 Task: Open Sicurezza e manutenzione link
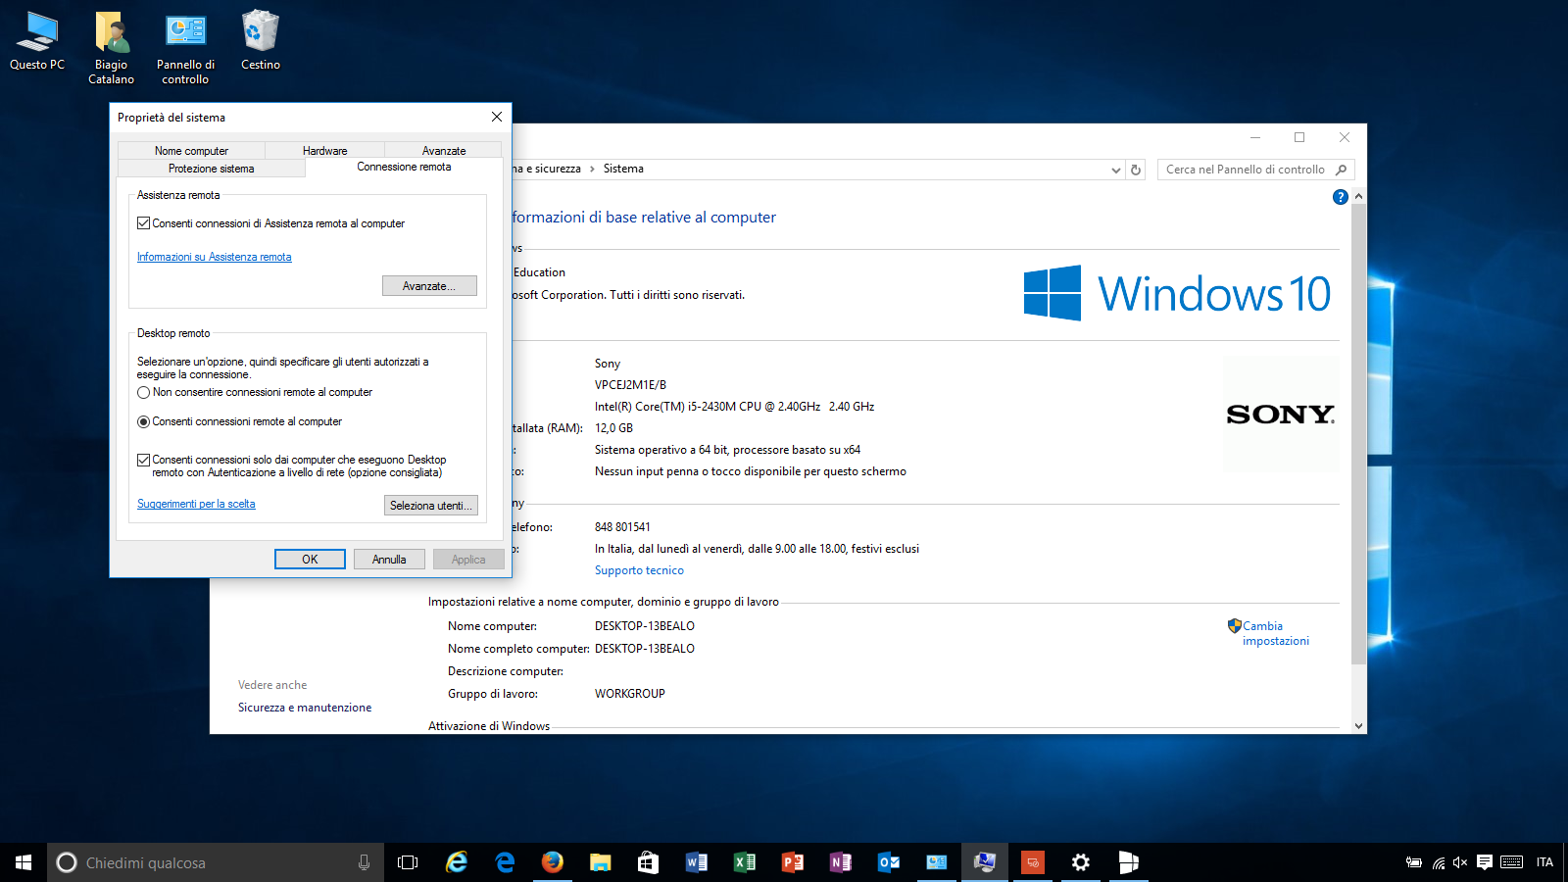pyautogui.click(x=305, y=708)
